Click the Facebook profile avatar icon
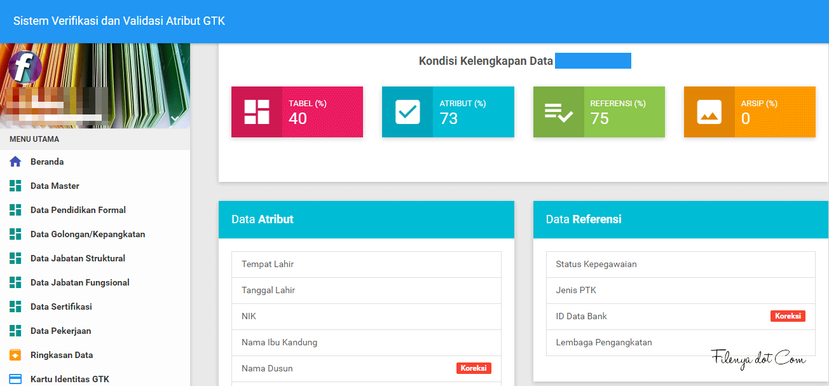This screenshot has height=386, width=829. pos(24,67)
